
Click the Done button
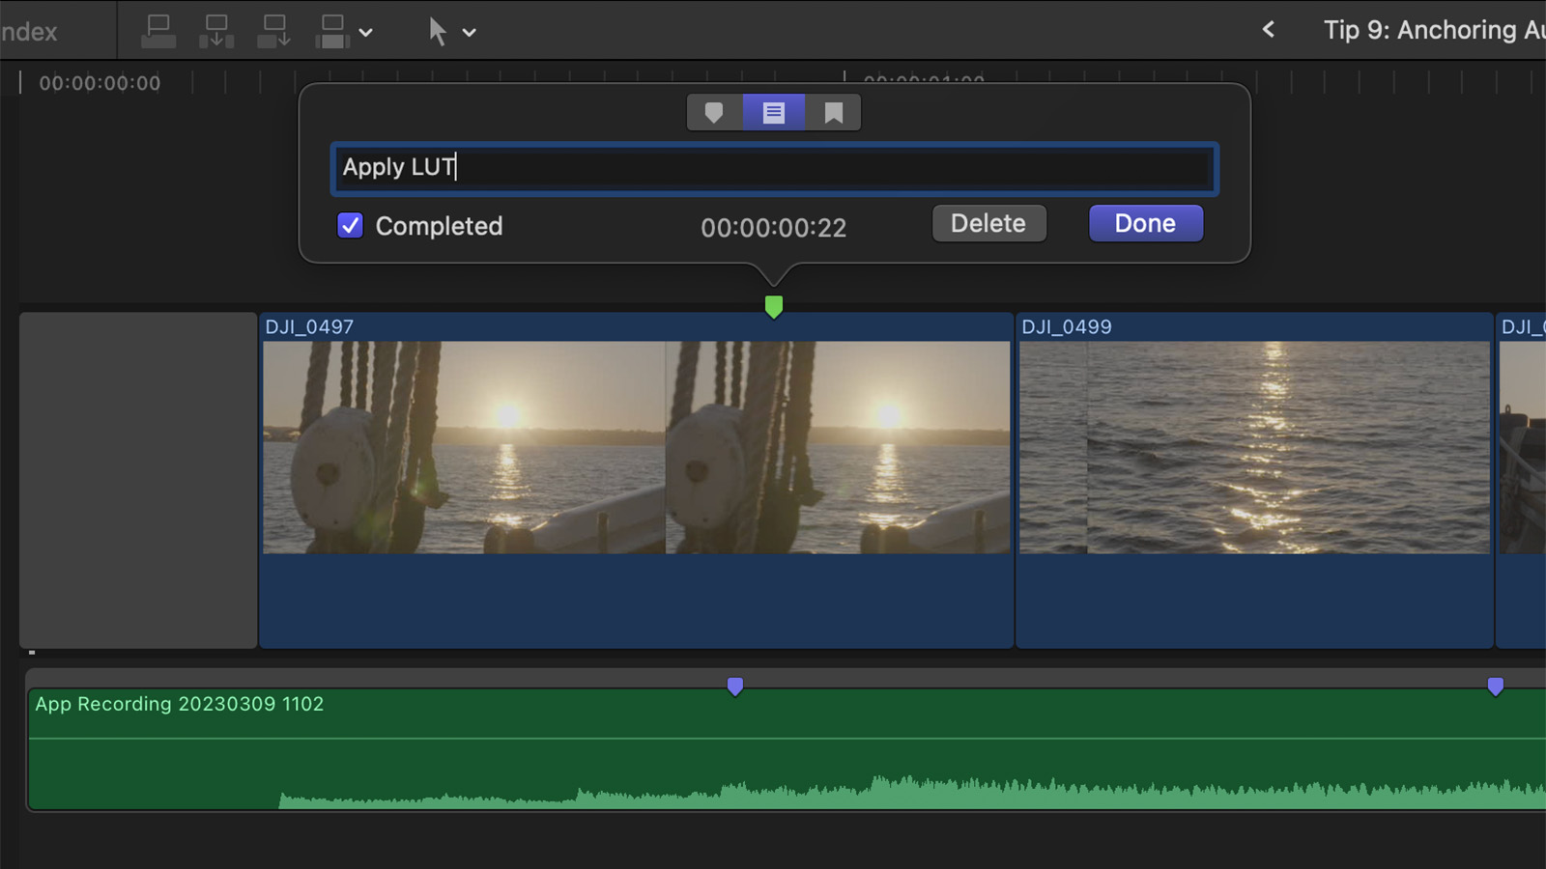click(1145, 223)
